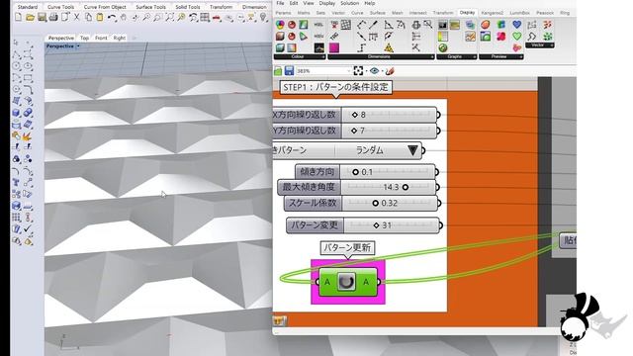This screenshot has width=633, height=356.
Task: Switch to the Mesh component tab
Action: tap(398, 13)
